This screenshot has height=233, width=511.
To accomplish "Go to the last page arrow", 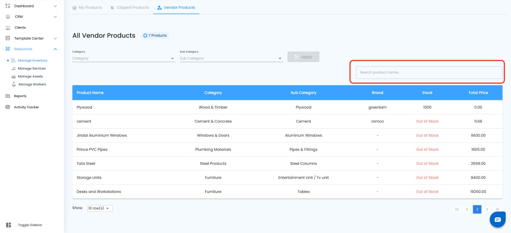I will pos(497,209).
